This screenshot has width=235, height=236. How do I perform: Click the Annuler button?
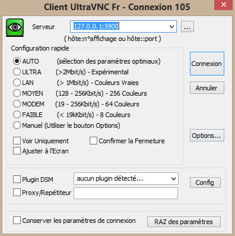click(x=207, y=87)
